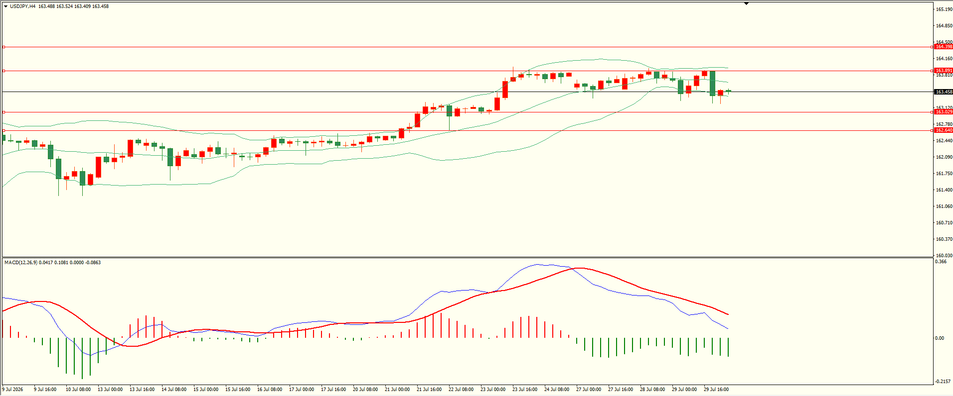Open the dropdown arrow beside USDJPY,H4
Screen dimensions: 953x396
5,6
